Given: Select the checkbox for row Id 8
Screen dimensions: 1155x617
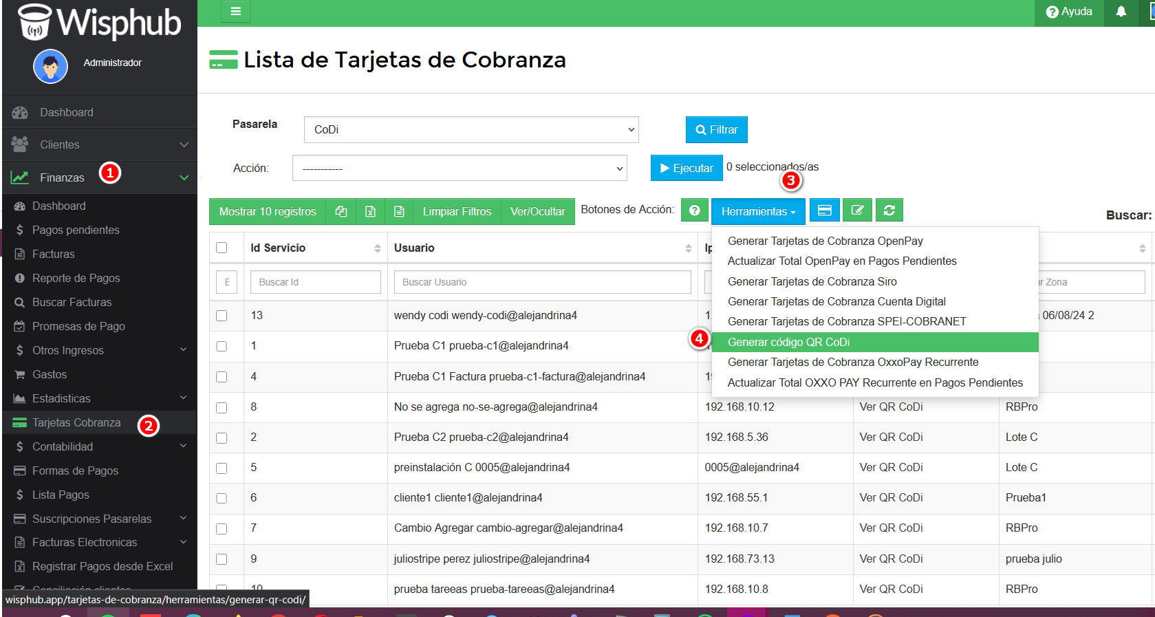Looking at the screenshot, I should 222,407.
